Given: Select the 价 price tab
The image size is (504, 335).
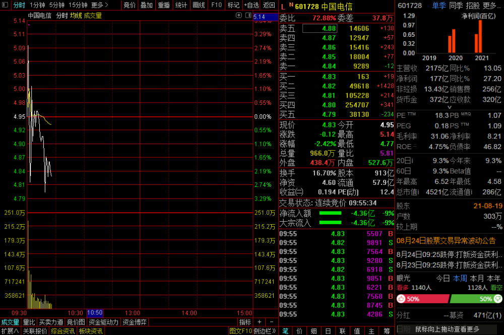Looking at the screenshot, I should coord(299,331).
